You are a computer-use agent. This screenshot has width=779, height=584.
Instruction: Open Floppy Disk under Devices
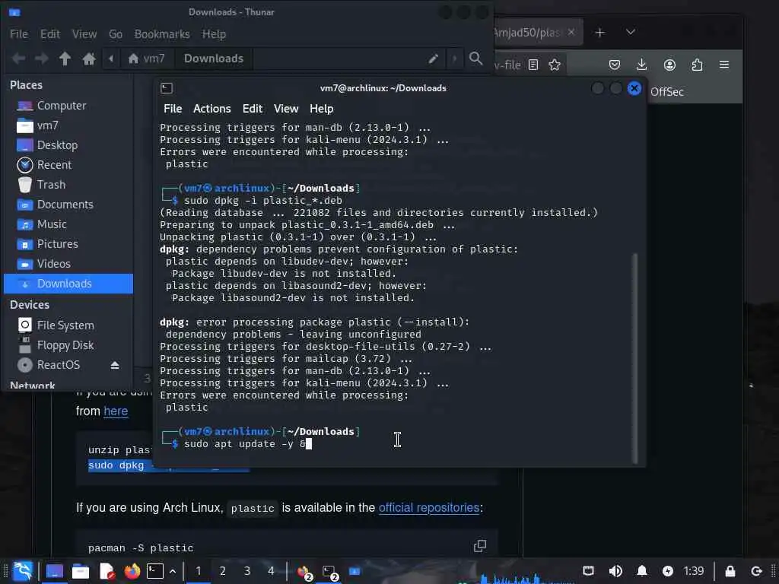coord(68,345)
